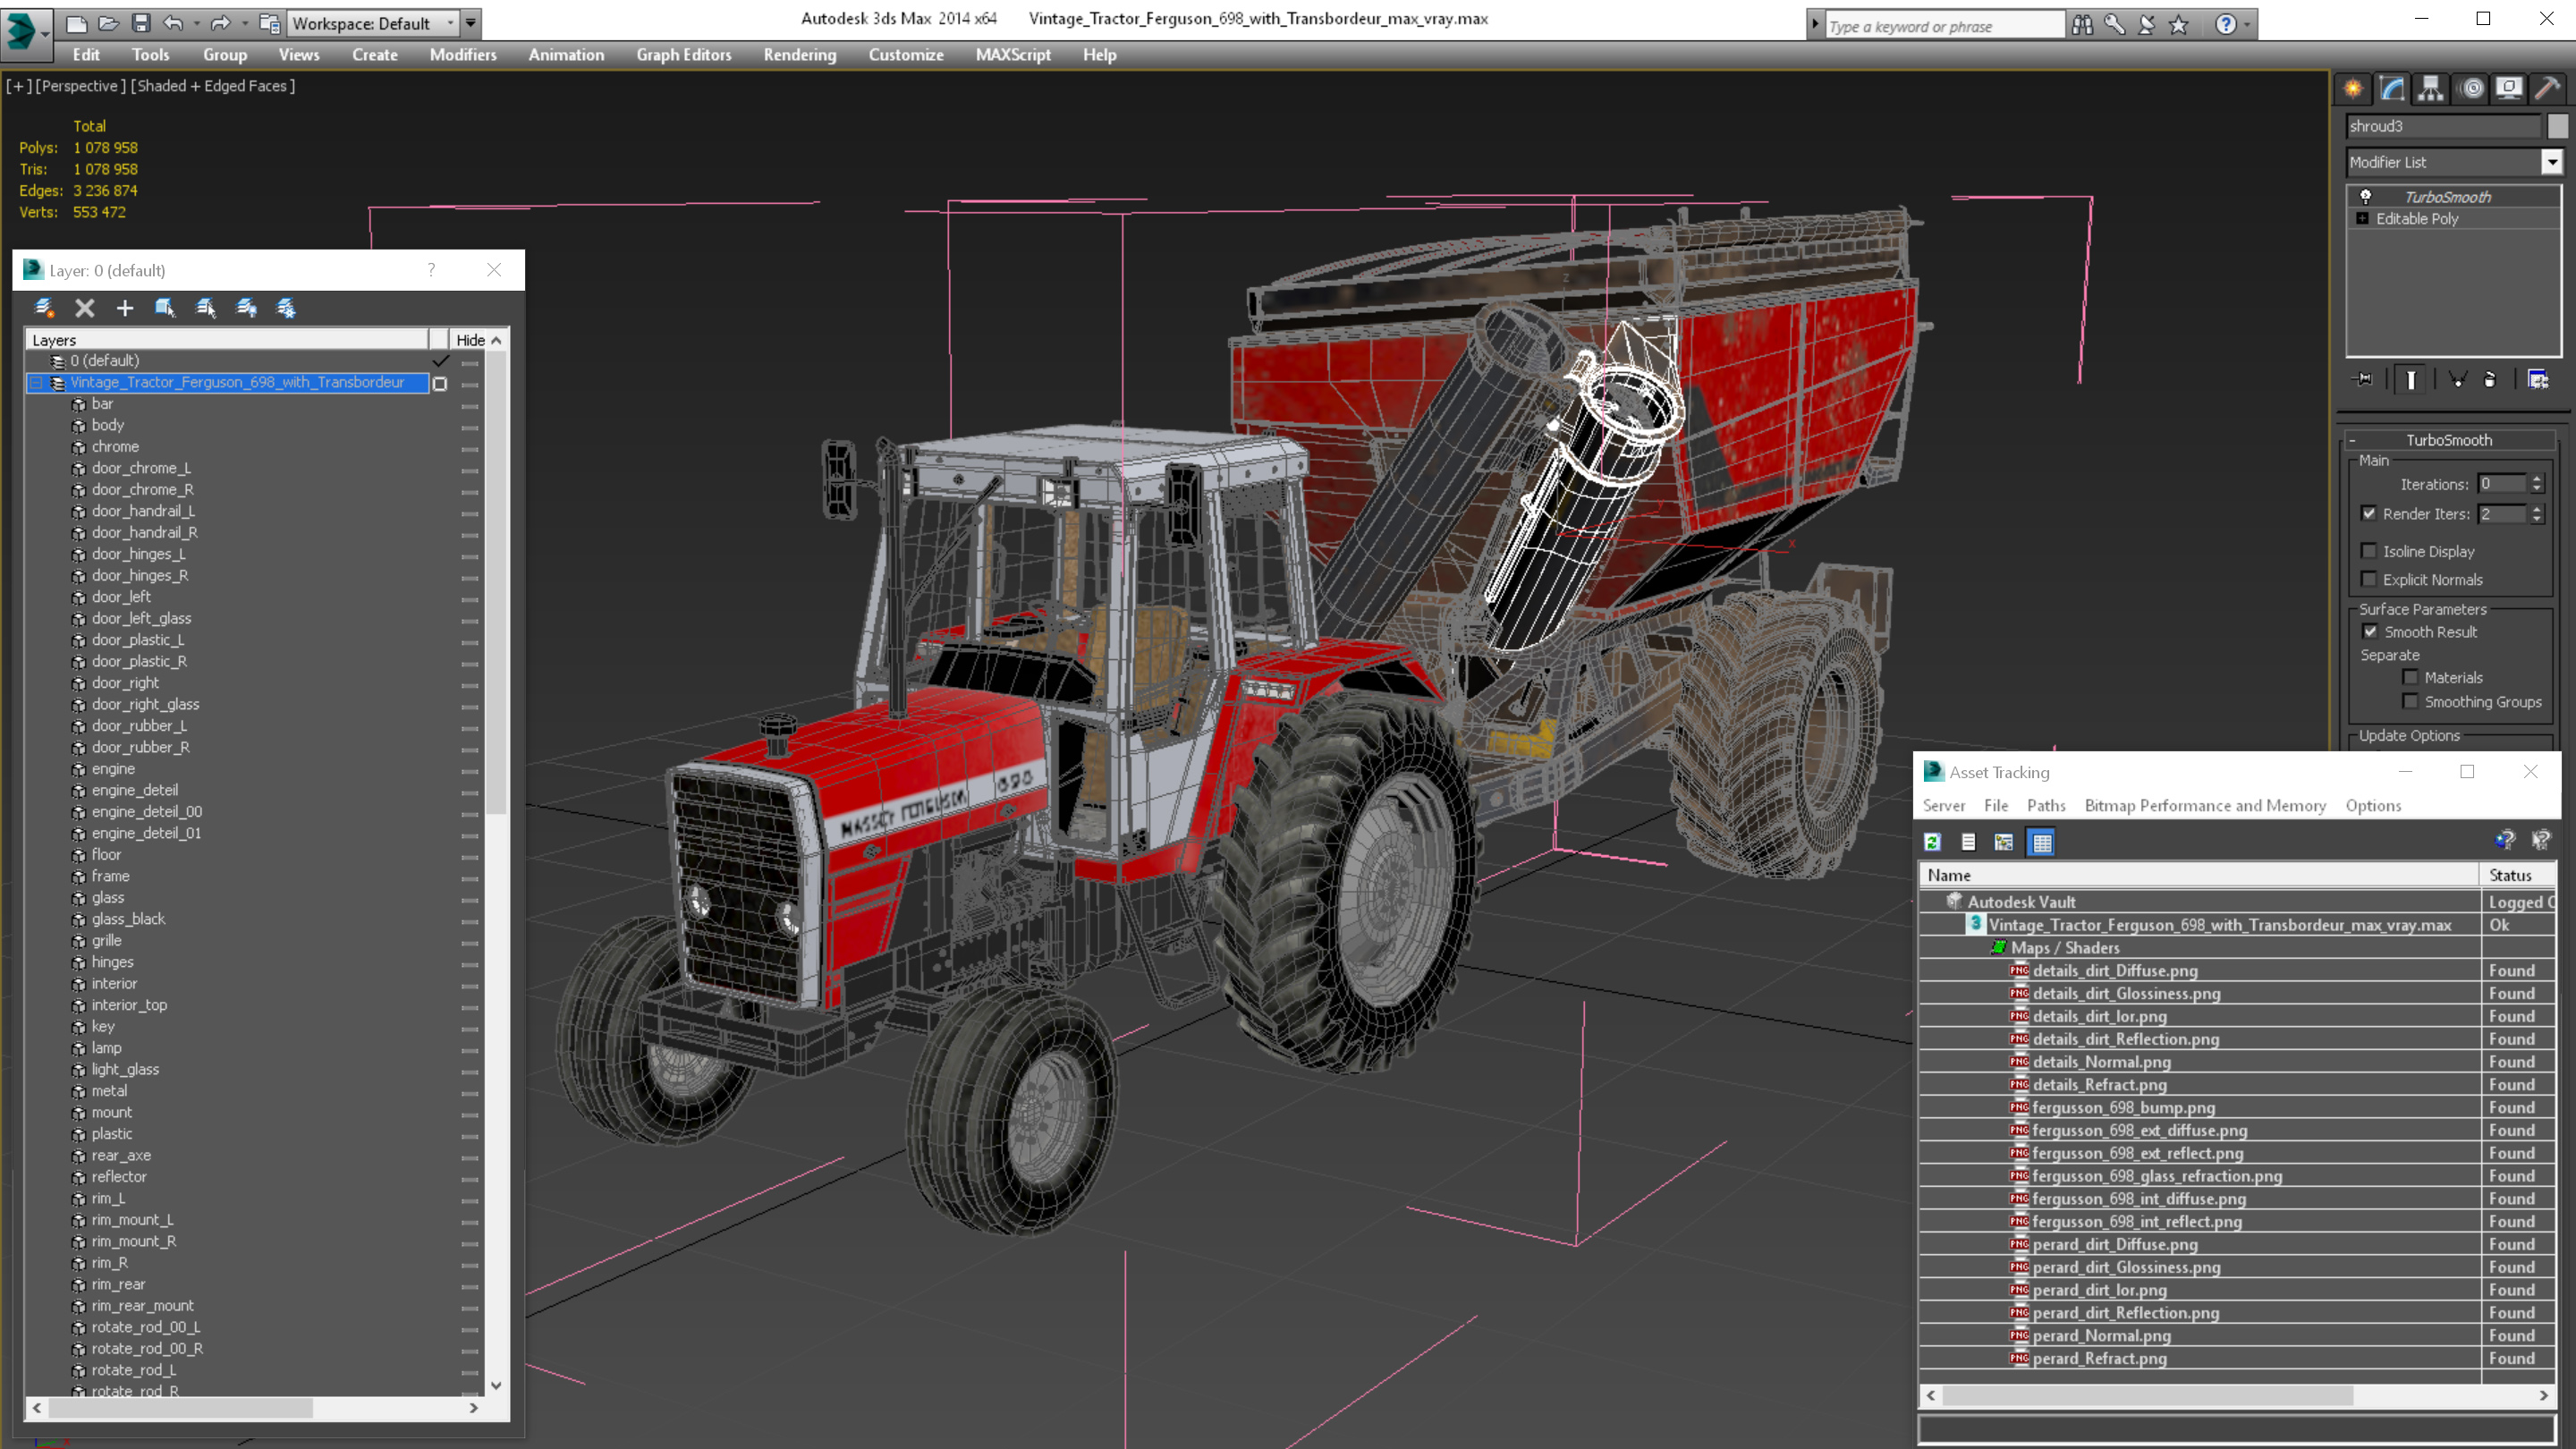2576x1449 pixels.
Task: Click the Shaded + Edged Faces label
Action: [213, 86]
